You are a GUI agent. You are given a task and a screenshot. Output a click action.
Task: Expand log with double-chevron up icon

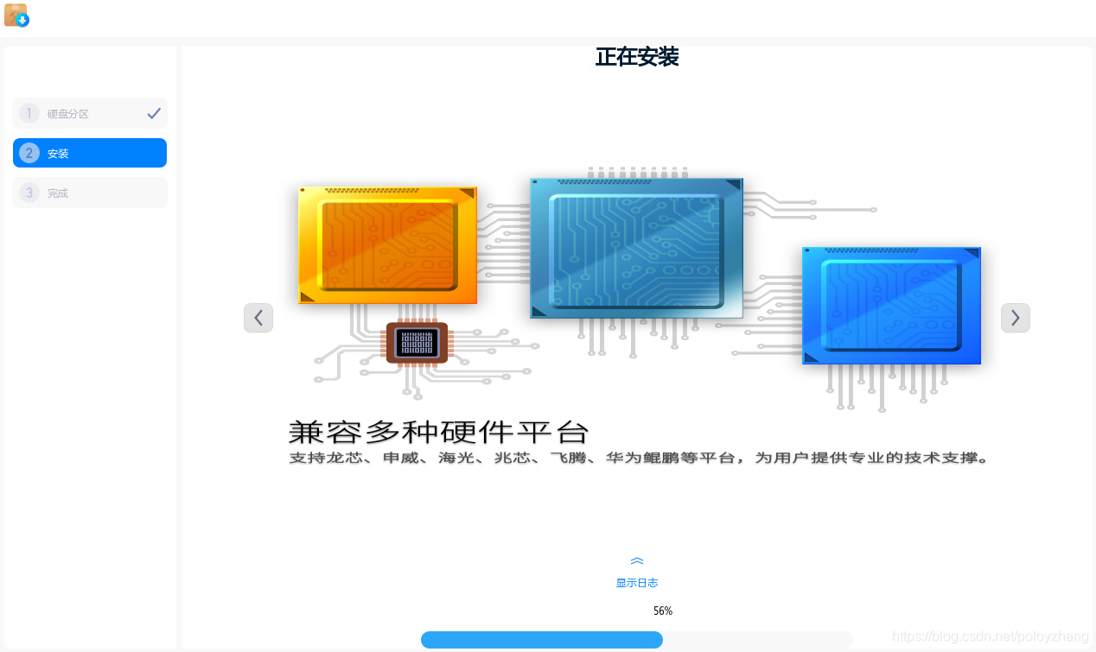pyautogui.click(x=637, y=561)
